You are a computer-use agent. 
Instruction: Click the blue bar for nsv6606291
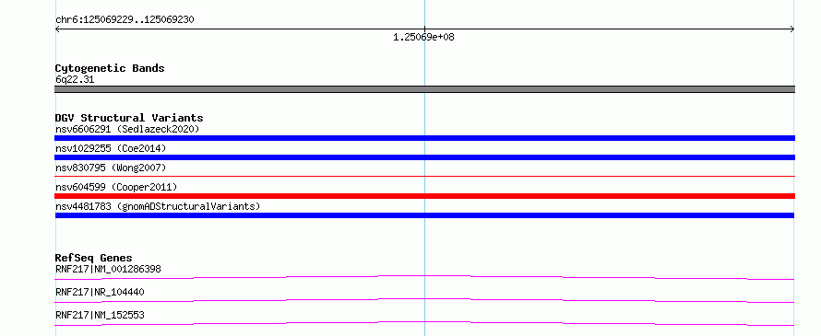(424, 138)
